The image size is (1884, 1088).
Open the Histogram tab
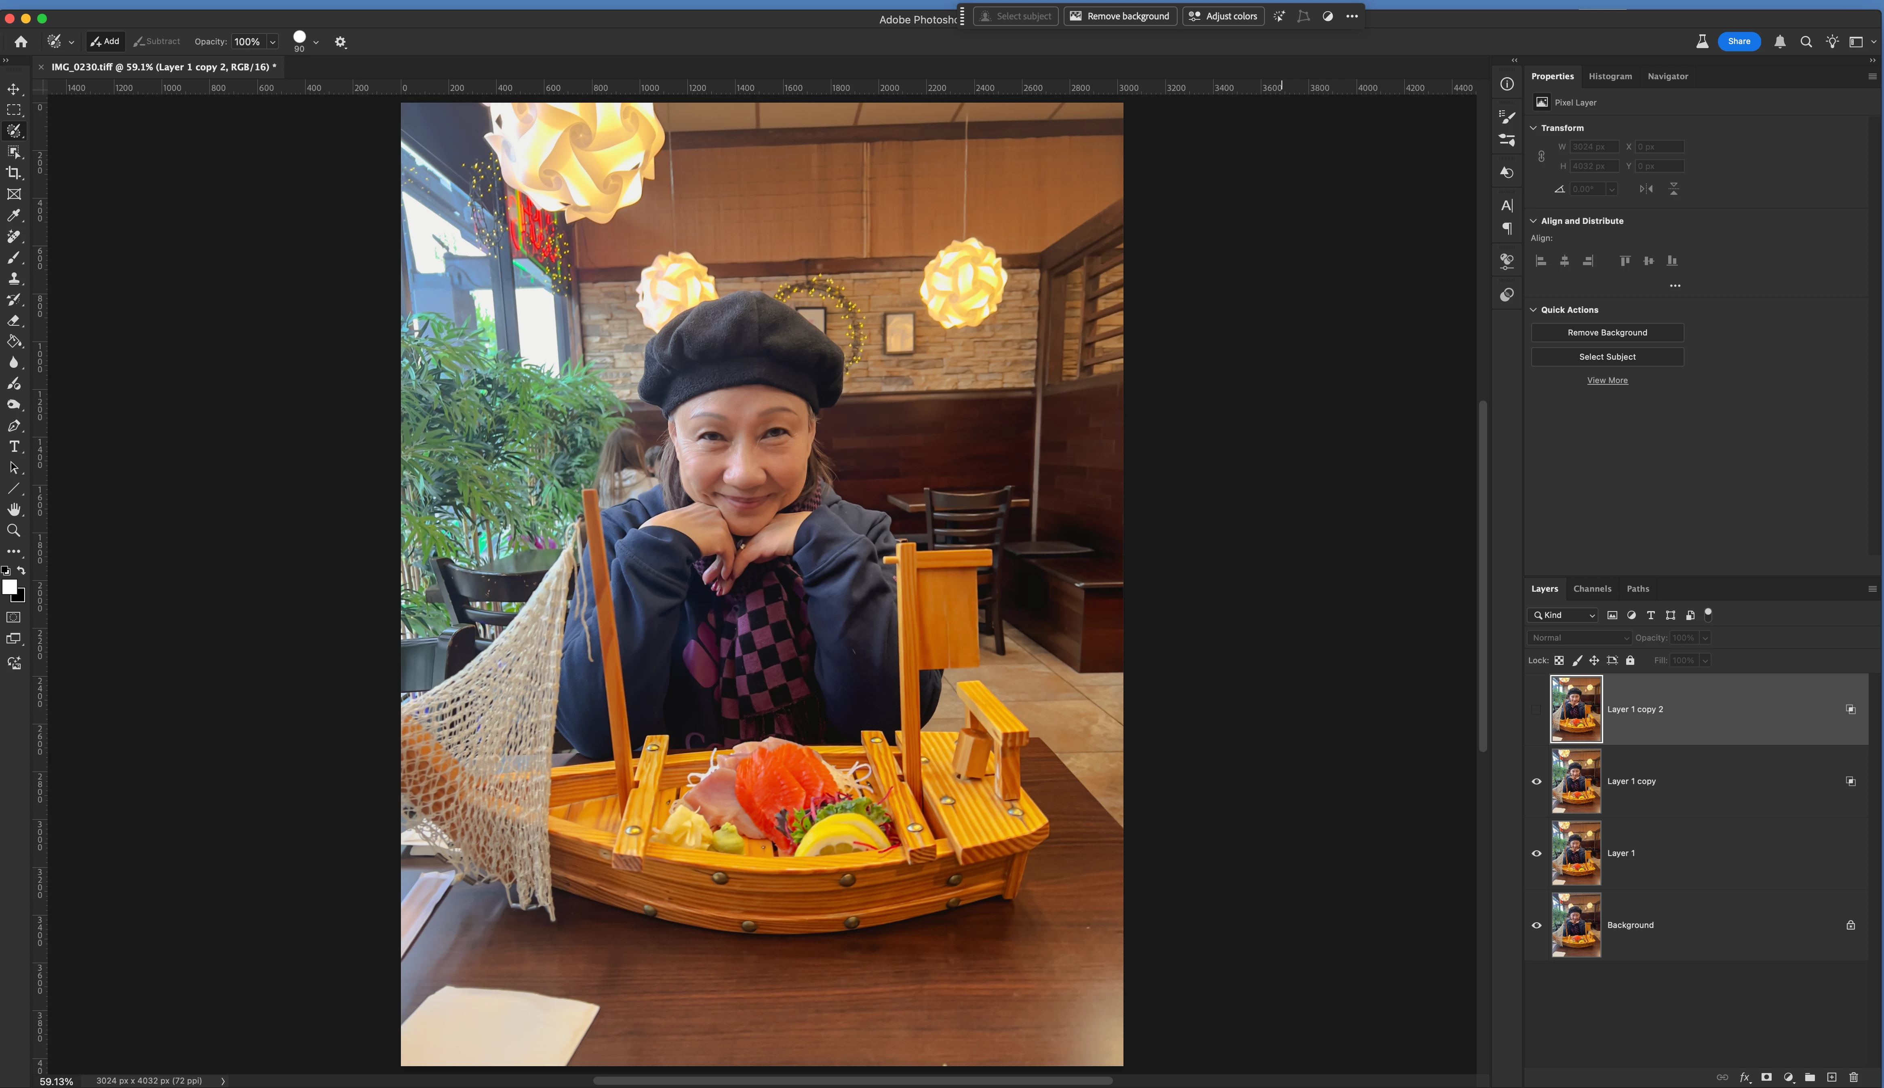coord(1610,76)
